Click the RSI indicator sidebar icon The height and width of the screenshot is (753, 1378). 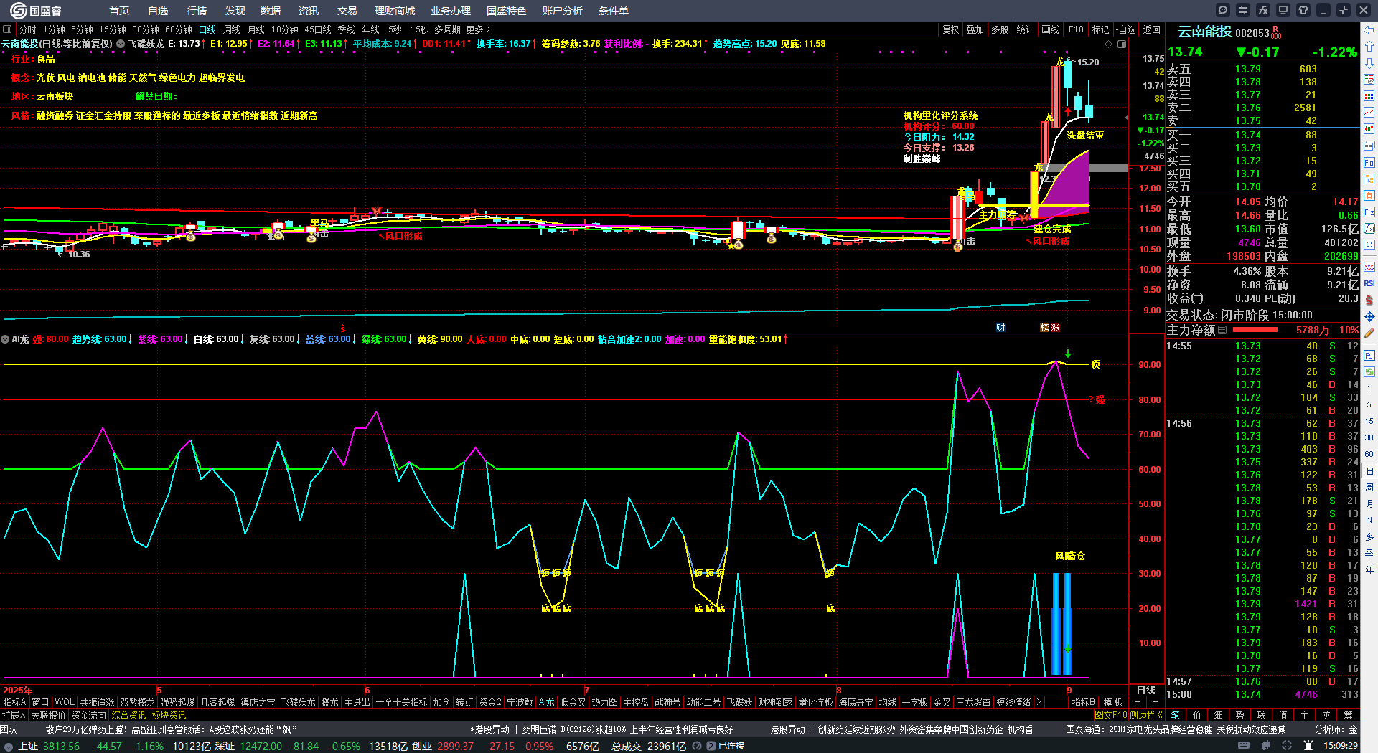[x=1369, y=283]
